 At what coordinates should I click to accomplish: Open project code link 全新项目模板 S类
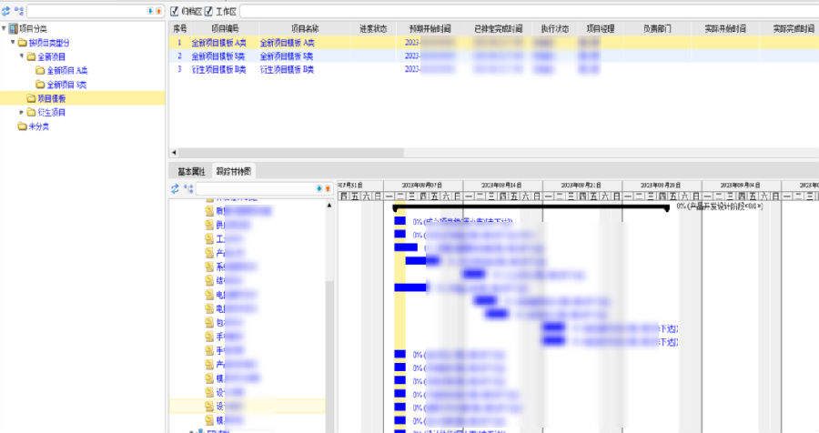pyautogui.click(x=217, y=55)
